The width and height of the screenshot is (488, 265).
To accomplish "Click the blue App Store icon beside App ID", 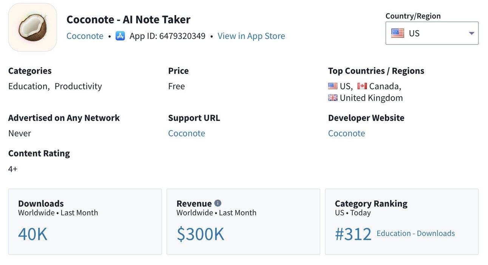I will (120, 36).
